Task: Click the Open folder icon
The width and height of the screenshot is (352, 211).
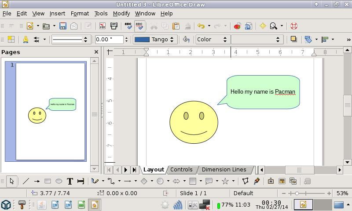Action: point(46,26)
